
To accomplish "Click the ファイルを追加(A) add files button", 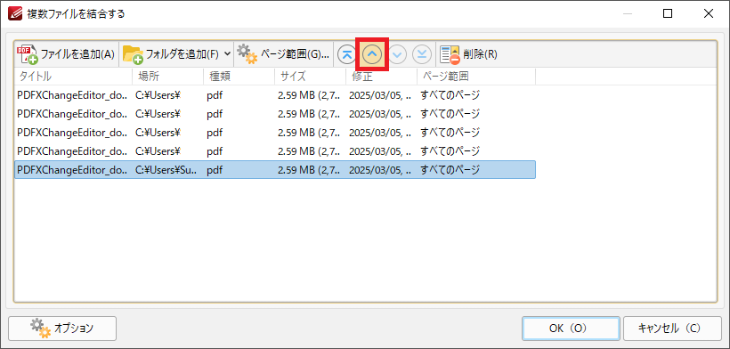I will point(66,54).
